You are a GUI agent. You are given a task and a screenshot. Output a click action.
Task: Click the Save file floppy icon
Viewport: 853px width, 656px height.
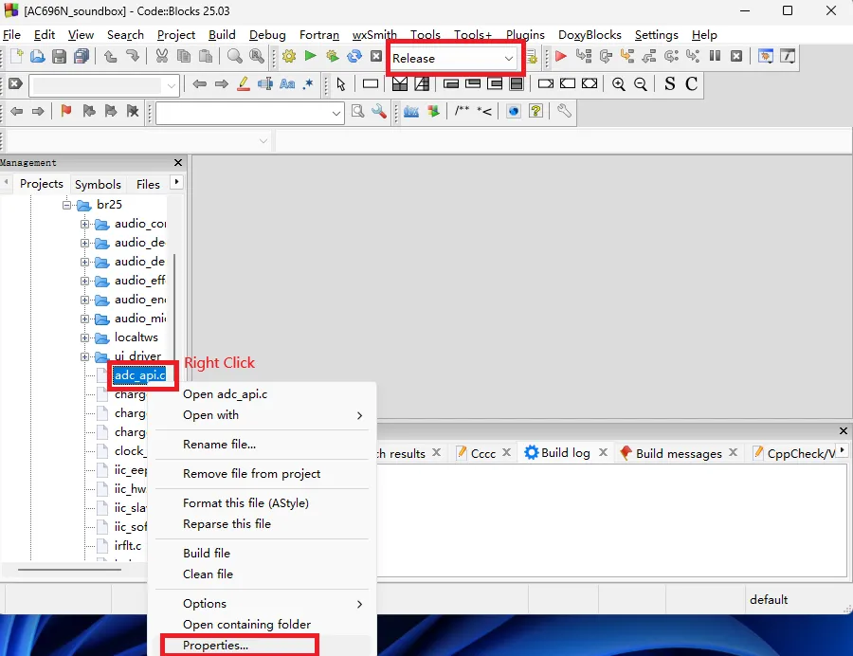(60, 57)
